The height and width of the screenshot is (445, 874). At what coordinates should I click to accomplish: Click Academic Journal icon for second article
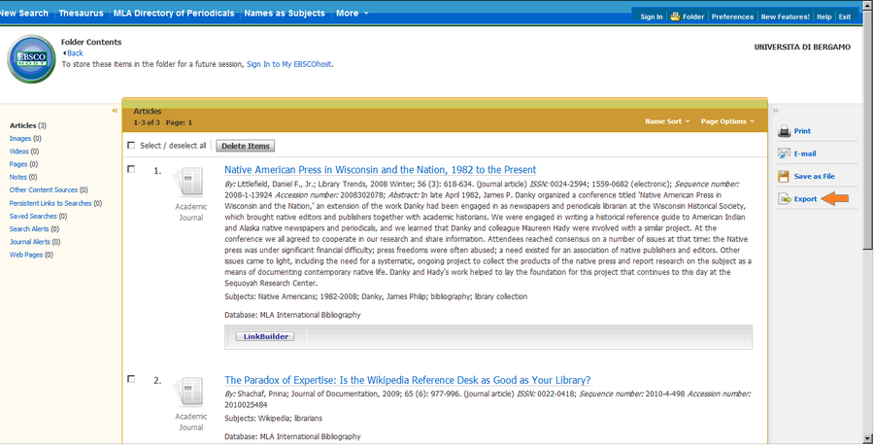(190, 393)
